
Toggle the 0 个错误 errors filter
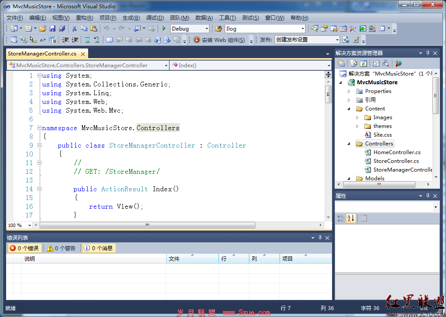click(24, 248)
